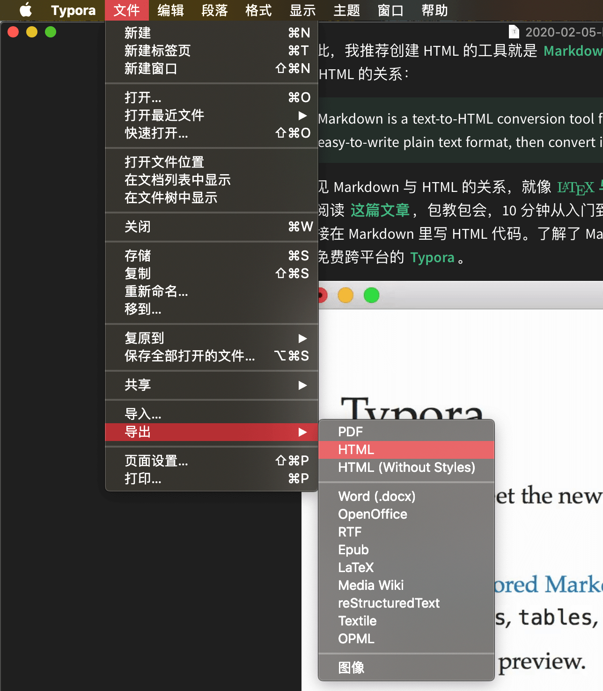Export as reStructuredText
The height and width of the screenshot is (691, 603).
(x=406, y=603)
